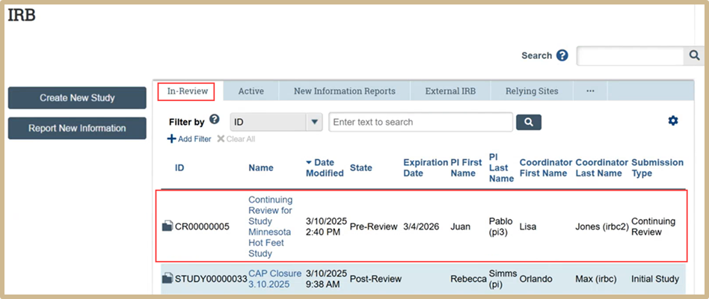709x299 pixels.
Task: Switch to the Active tab
Action: coord(251,91)
